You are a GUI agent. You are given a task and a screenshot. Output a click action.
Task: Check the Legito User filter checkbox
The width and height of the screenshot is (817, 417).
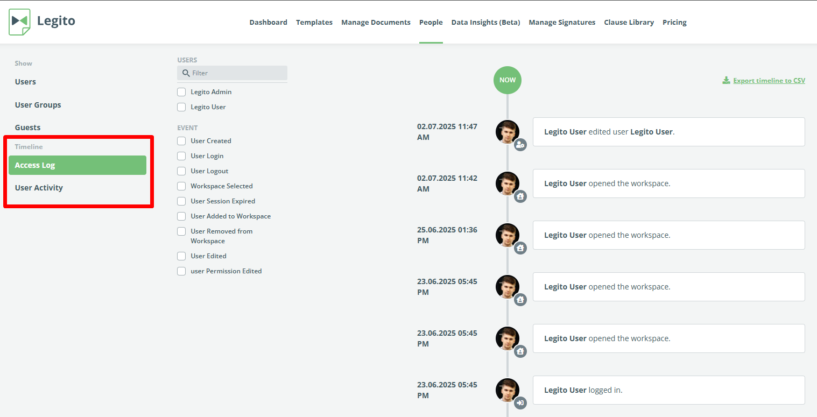tap(181, 107)
